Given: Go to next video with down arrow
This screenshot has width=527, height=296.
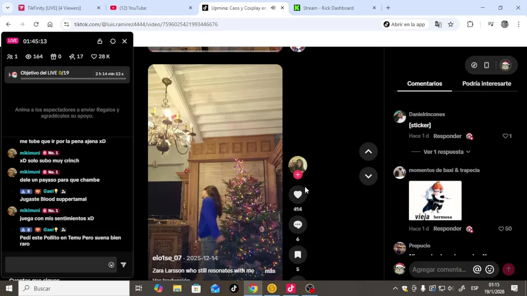Looking at the screenshot, I should click(x=368, y=176).
